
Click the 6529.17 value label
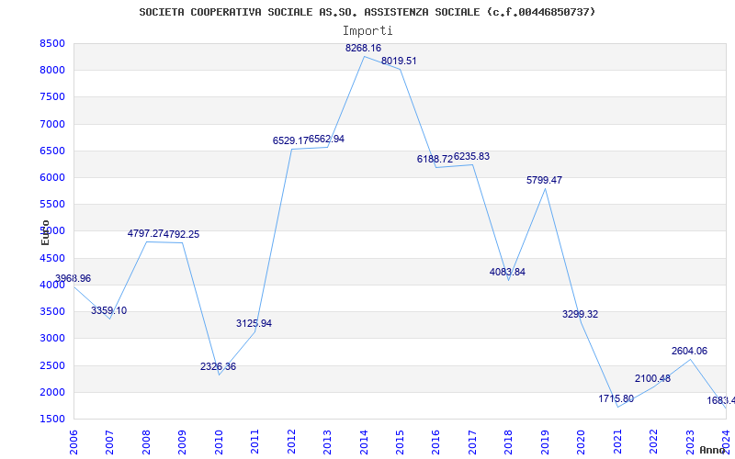(290, 141)
